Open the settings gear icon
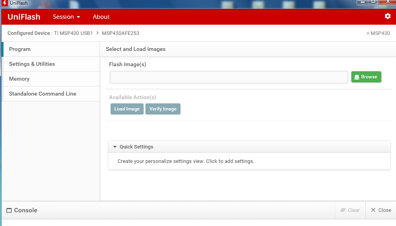 [x=387, y=16]
